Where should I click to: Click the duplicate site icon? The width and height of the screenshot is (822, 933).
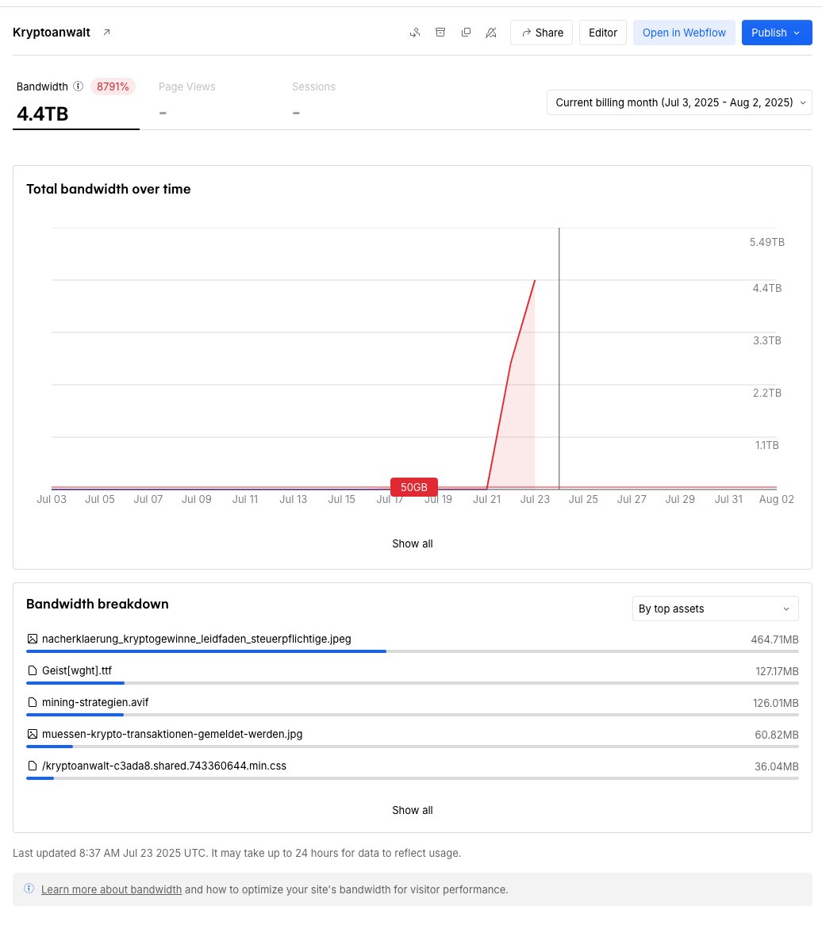coord(466,33)
